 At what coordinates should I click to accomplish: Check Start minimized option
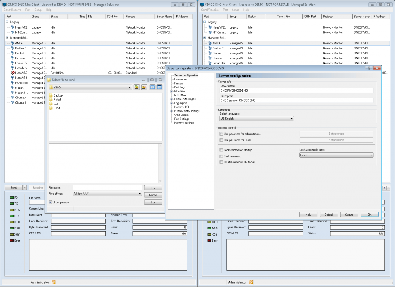pyautogui.click(x=221, y=156)
